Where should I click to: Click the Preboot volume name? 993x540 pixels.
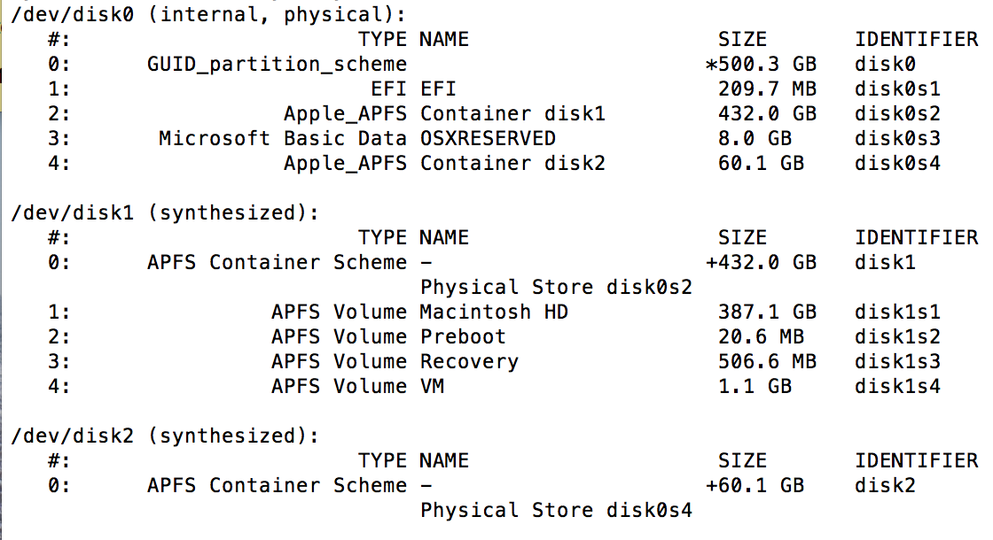[x=463, y=336]
